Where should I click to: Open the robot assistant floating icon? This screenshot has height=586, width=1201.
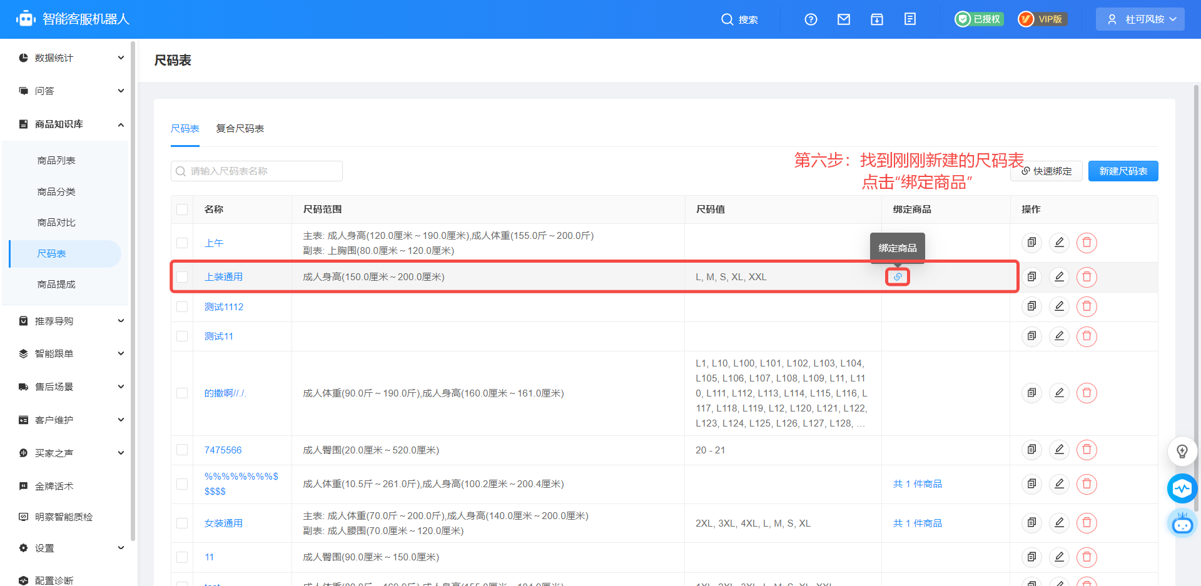pyautogui.click(x=1182, y=523)
